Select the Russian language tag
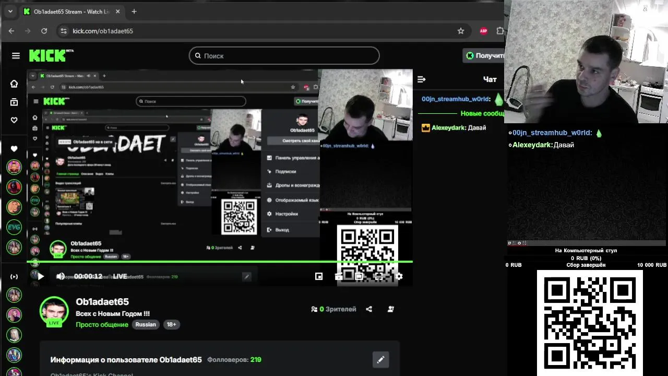 (146, 324)
